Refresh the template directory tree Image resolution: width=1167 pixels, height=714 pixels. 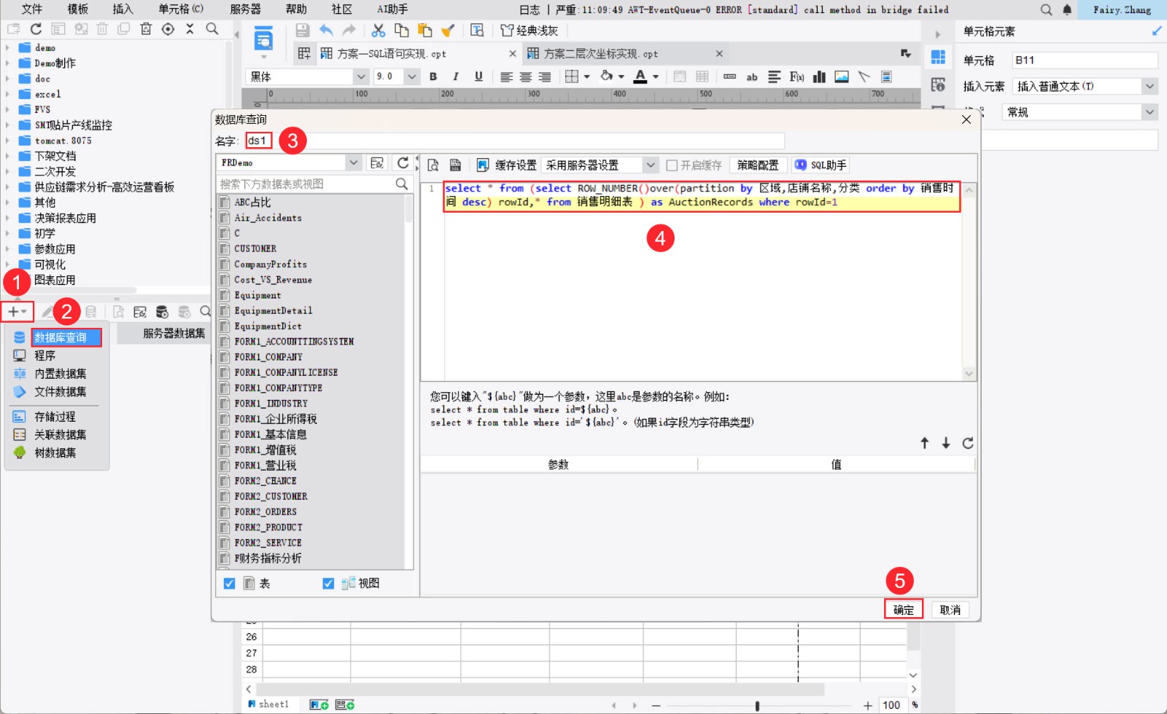(x=36, y=29)
